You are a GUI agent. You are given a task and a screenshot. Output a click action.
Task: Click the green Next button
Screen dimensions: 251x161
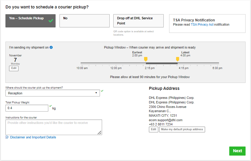pyautogui.click(x=237, y=151)
